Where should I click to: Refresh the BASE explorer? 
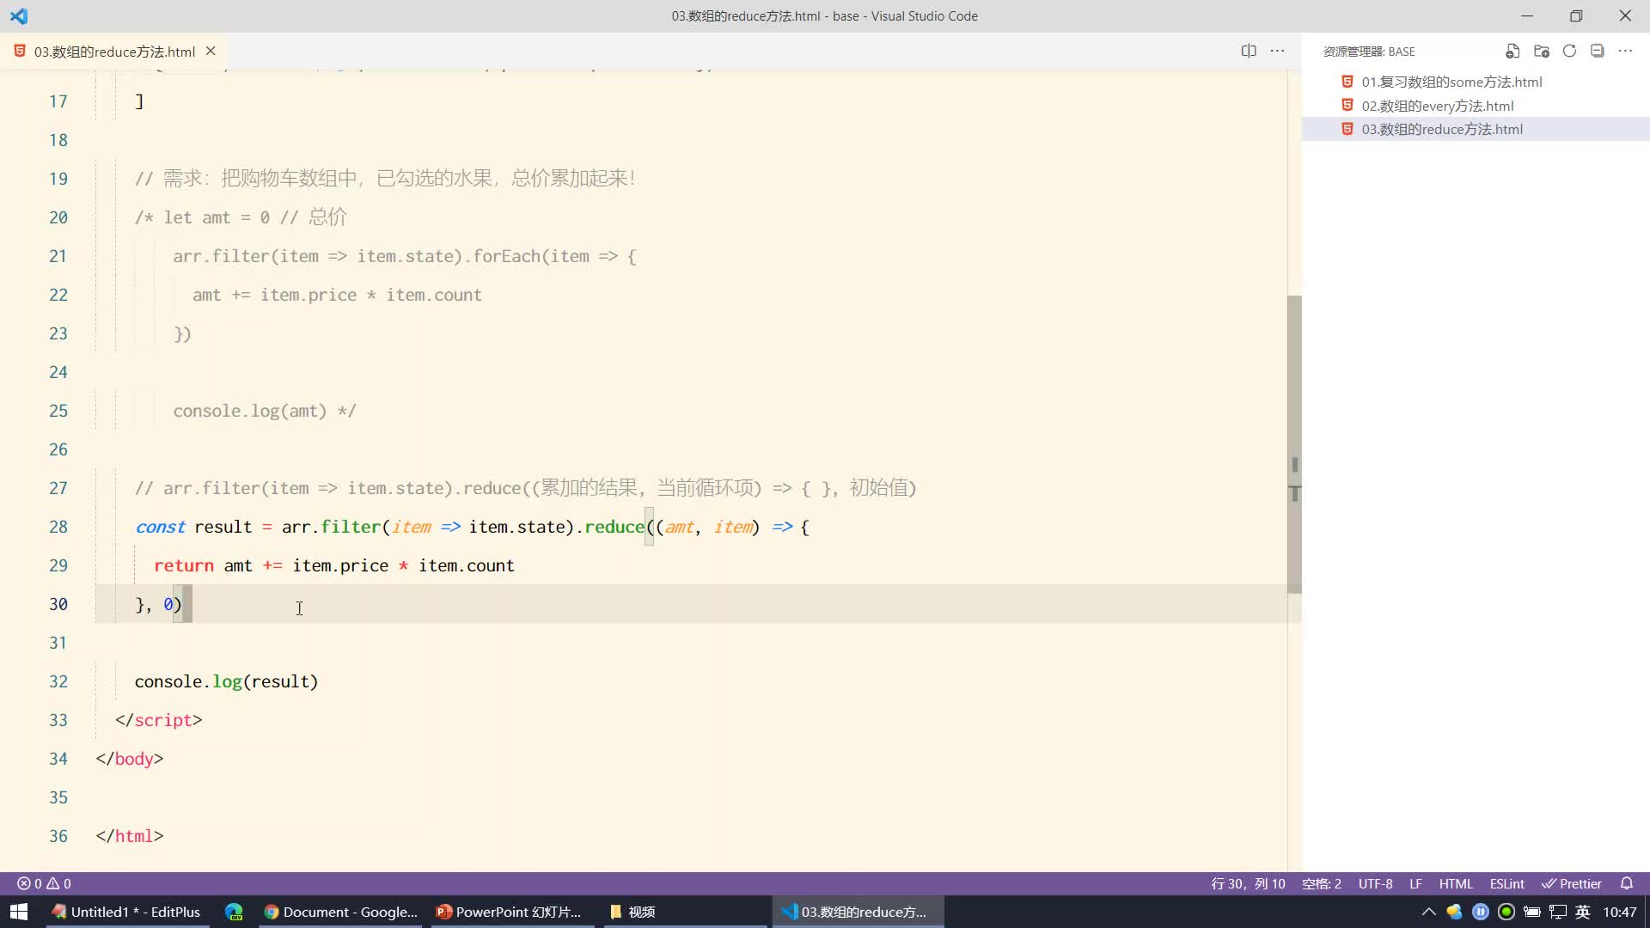[x=1569, y=52]
